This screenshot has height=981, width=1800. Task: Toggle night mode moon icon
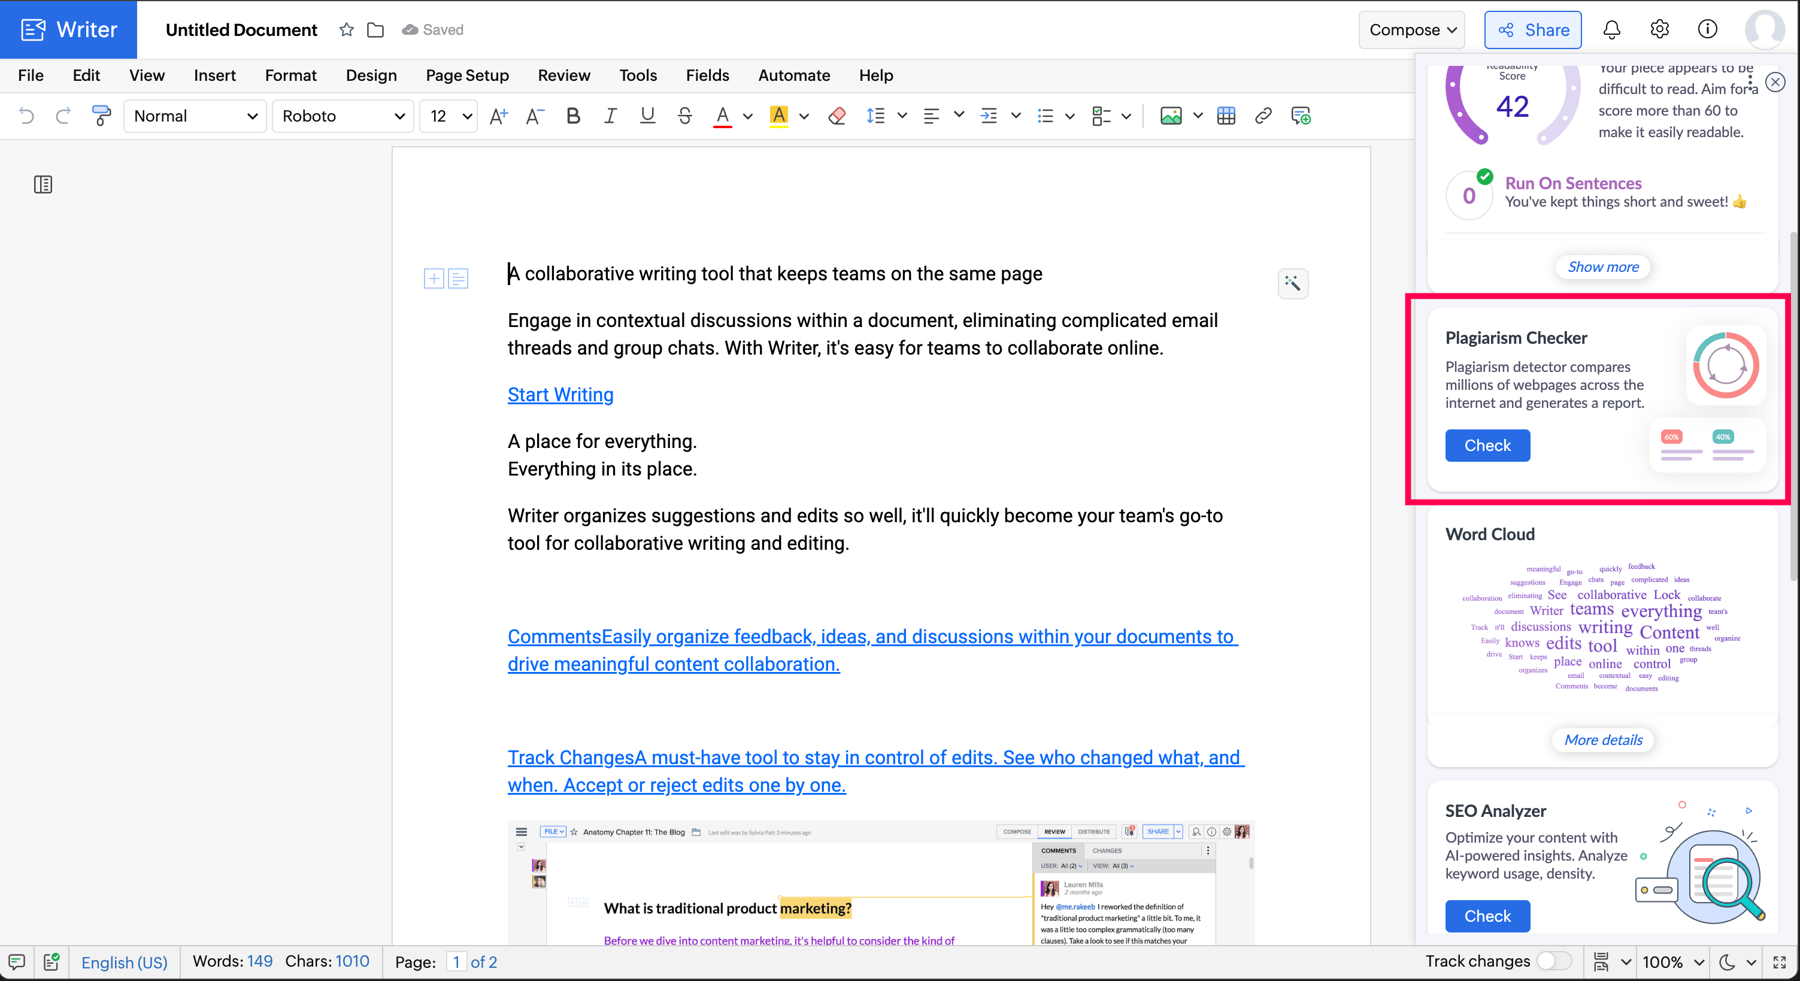1726,961
